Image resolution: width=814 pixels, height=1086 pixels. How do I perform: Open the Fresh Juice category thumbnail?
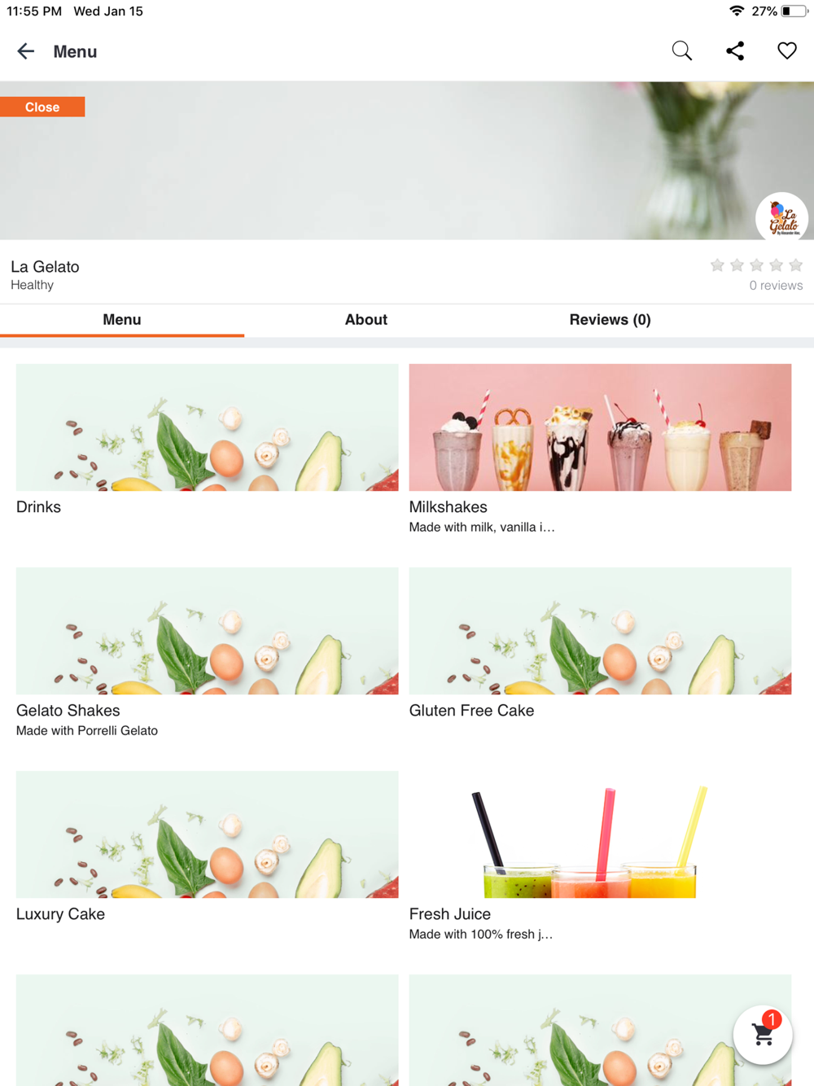600,834
